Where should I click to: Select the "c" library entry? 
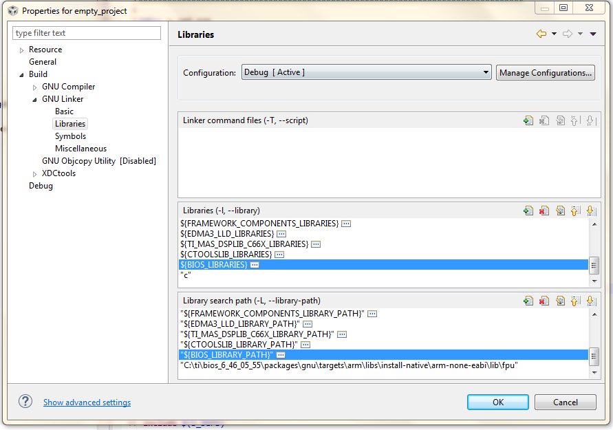pyautogui.click(x=383, y=275)
